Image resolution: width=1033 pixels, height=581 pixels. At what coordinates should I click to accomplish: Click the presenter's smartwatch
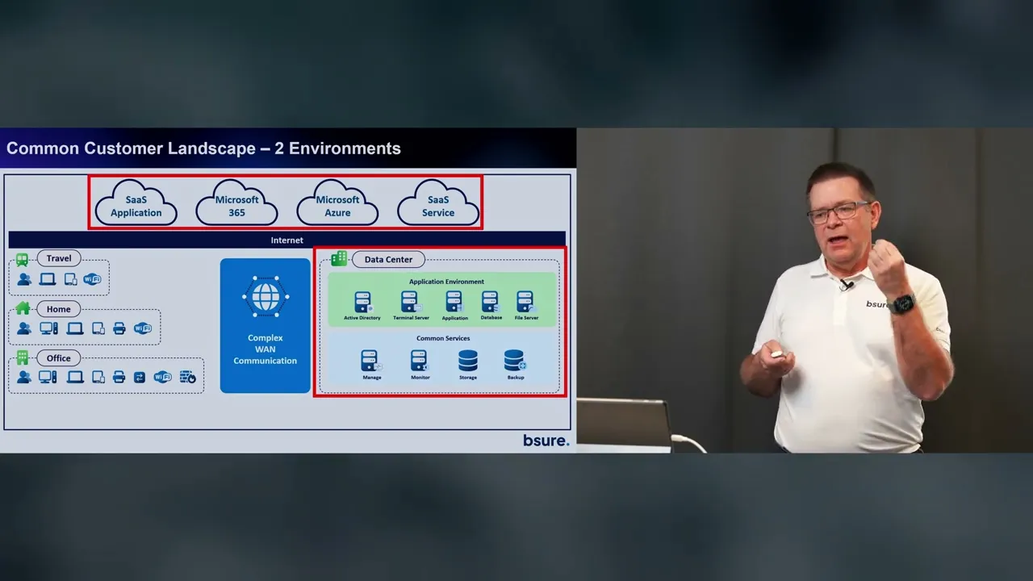point(903,304)
